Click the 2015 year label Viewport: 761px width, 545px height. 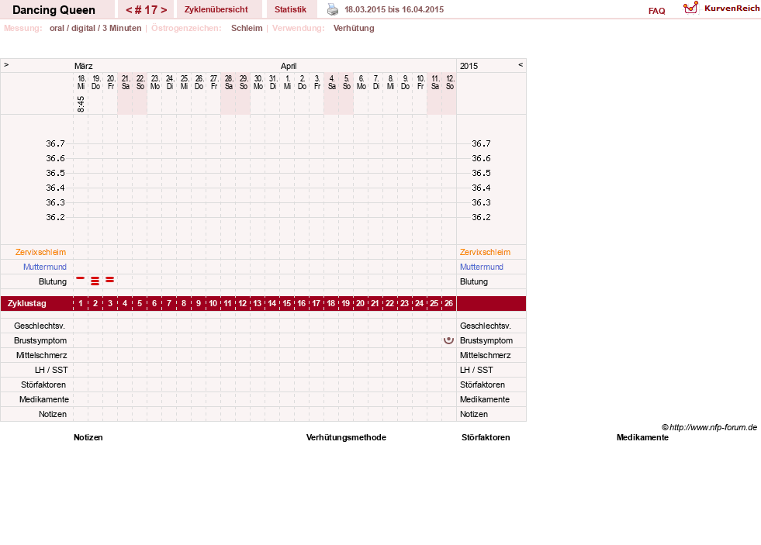pos(469,66)
